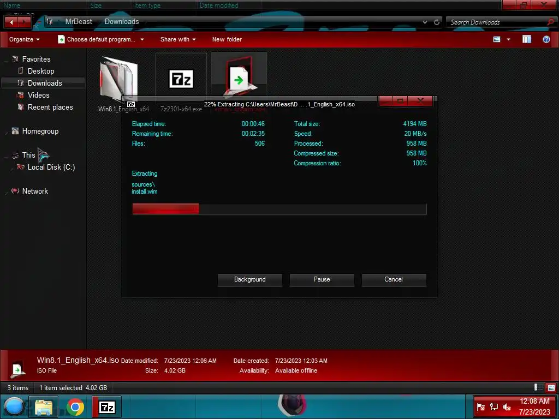Screen dimensions: 559x419
Task: Click Choose default program button
Action: click(x=97, y=39)
